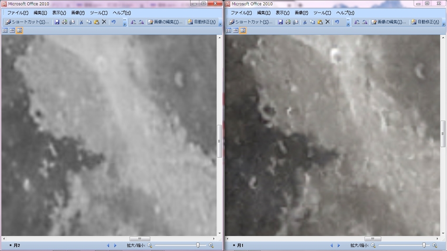The image size is (447, 251).
Task: Click 自動修正 button in left window
Action: pos(202,22)
